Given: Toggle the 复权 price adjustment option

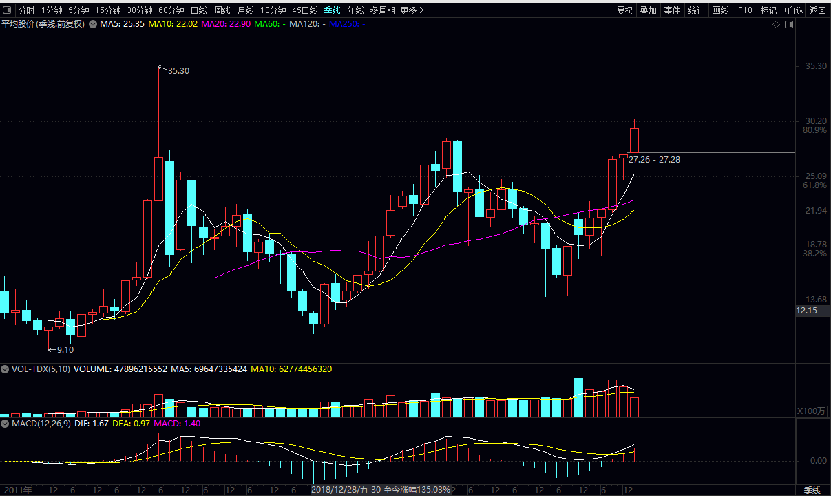Looking at the screenshot, I should (x=624, y=10).
